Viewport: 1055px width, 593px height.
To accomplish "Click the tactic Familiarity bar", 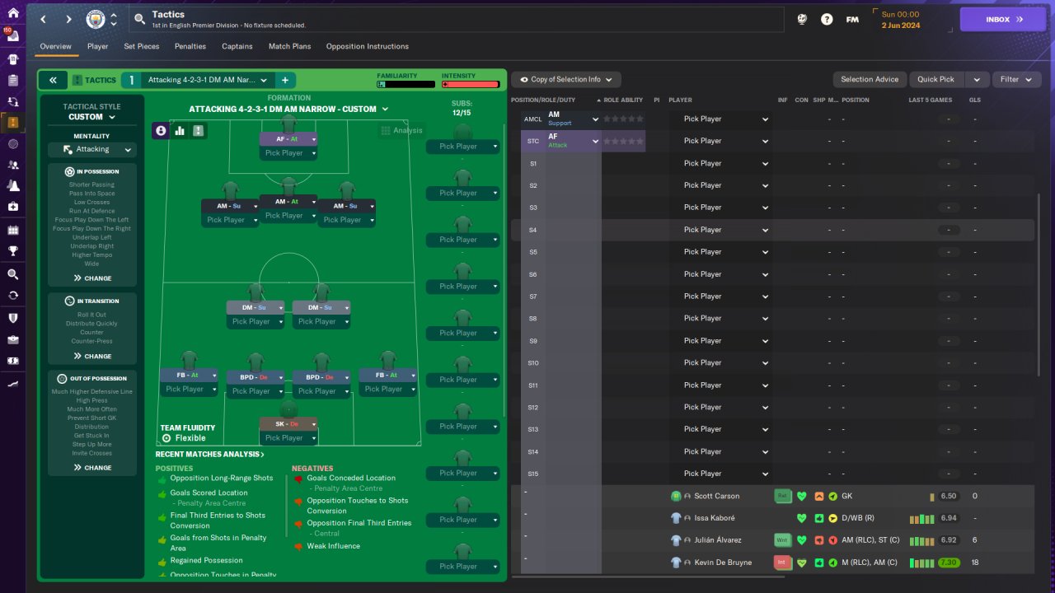I will pos(406,84).
